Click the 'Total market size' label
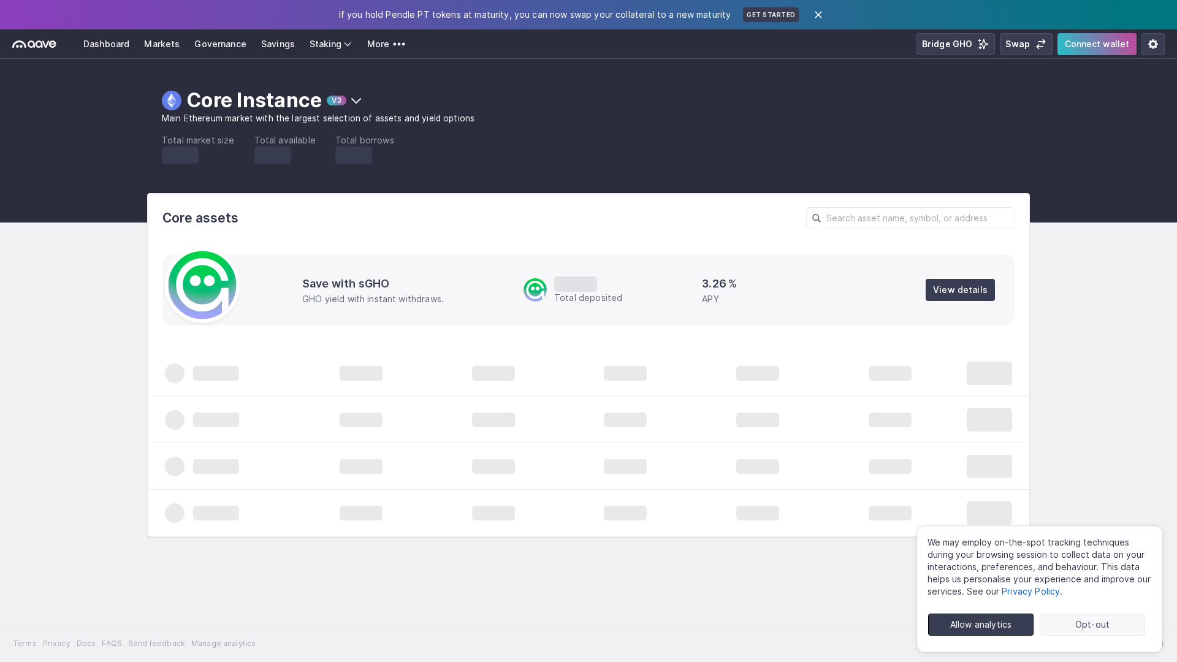This screenshot has width=1177, height=662. (198, 140)
